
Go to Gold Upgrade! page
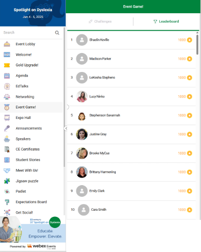coord(32,65)
